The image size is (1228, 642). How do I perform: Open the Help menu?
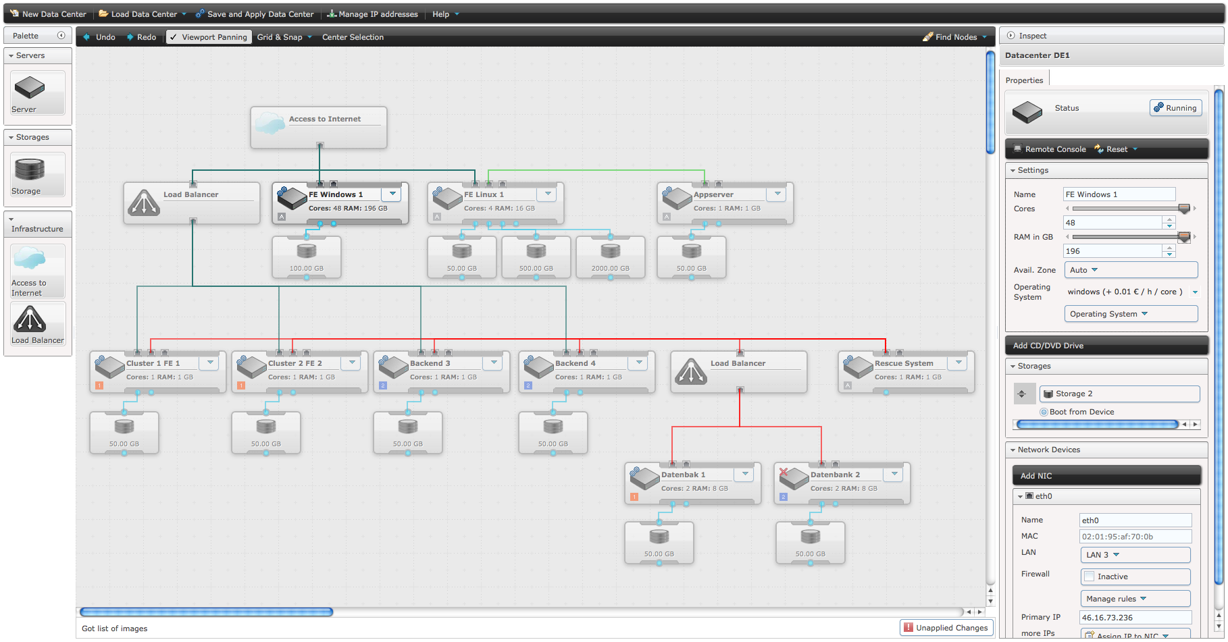[x=441, y=14]
